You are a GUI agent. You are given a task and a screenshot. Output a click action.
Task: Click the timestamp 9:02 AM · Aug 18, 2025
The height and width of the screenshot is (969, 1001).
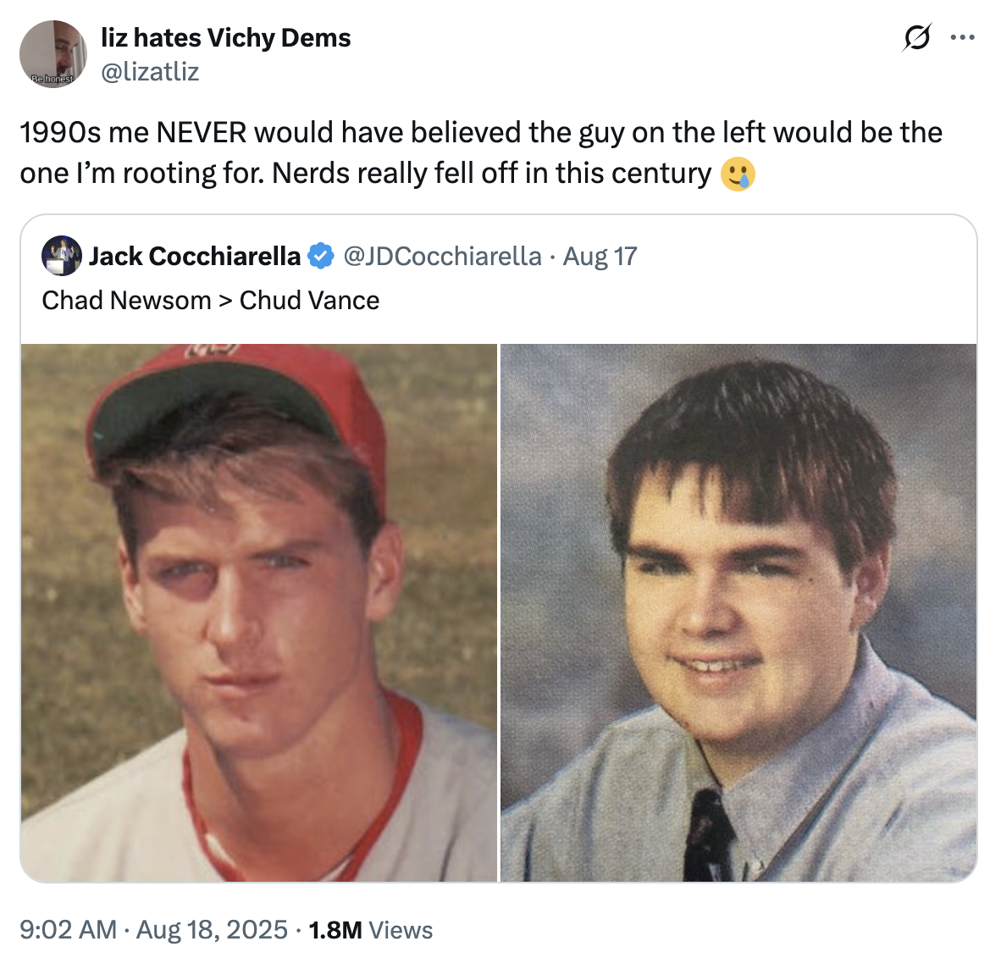(x=154, y=929)
